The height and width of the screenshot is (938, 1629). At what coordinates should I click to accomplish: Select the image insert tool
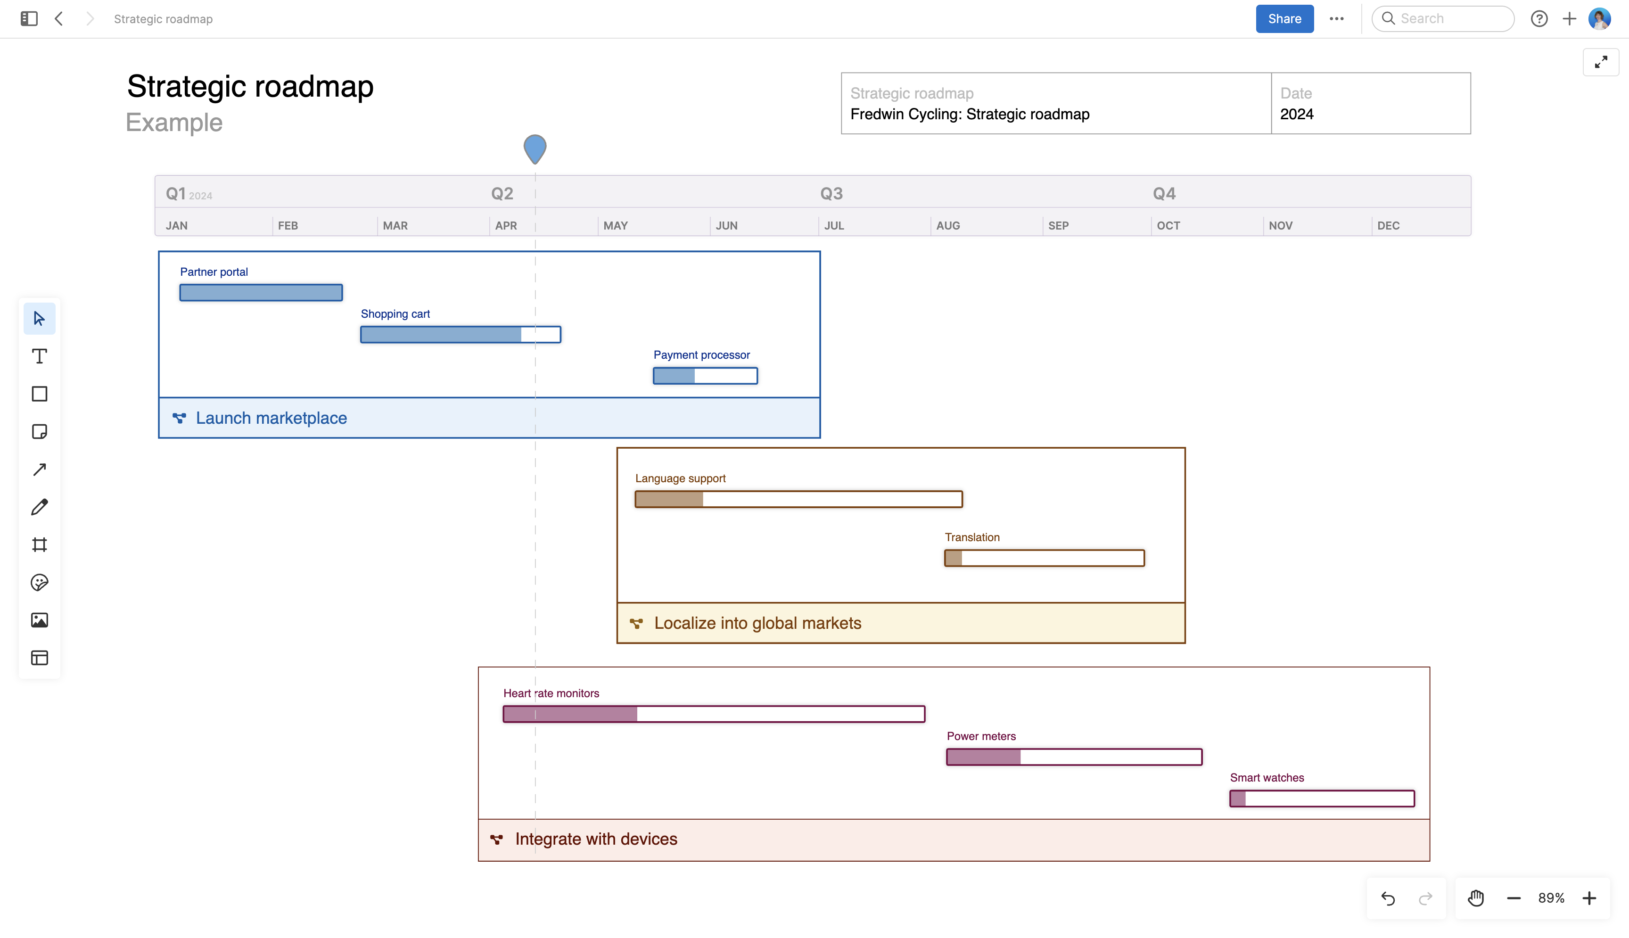click(x=39, y=620)
